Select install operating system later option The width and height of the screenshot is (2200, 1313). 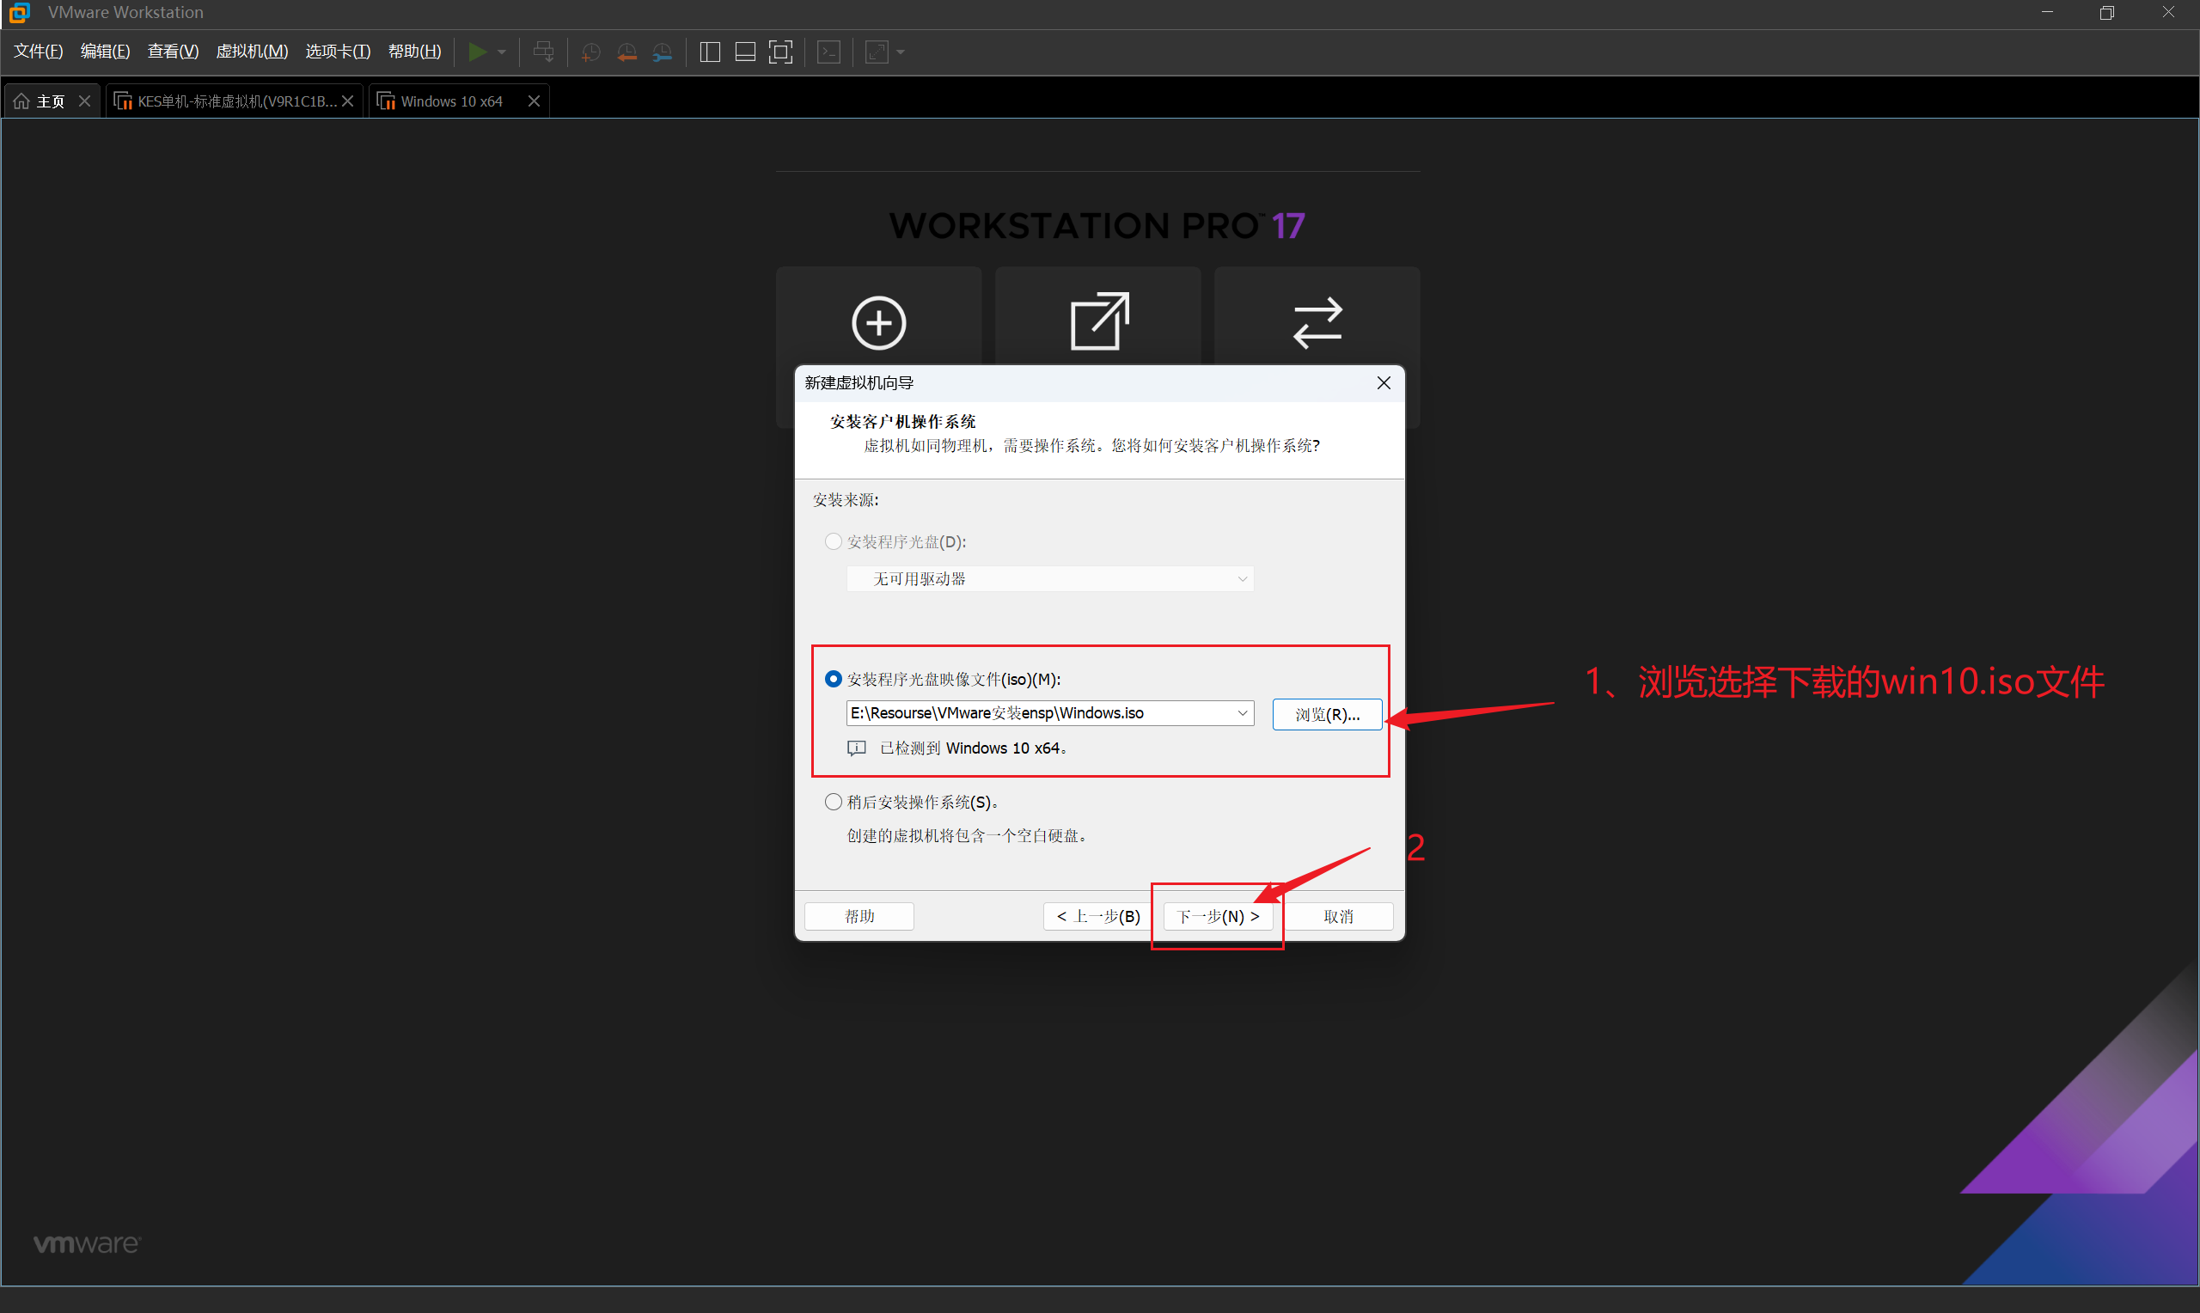pos(834,802)
